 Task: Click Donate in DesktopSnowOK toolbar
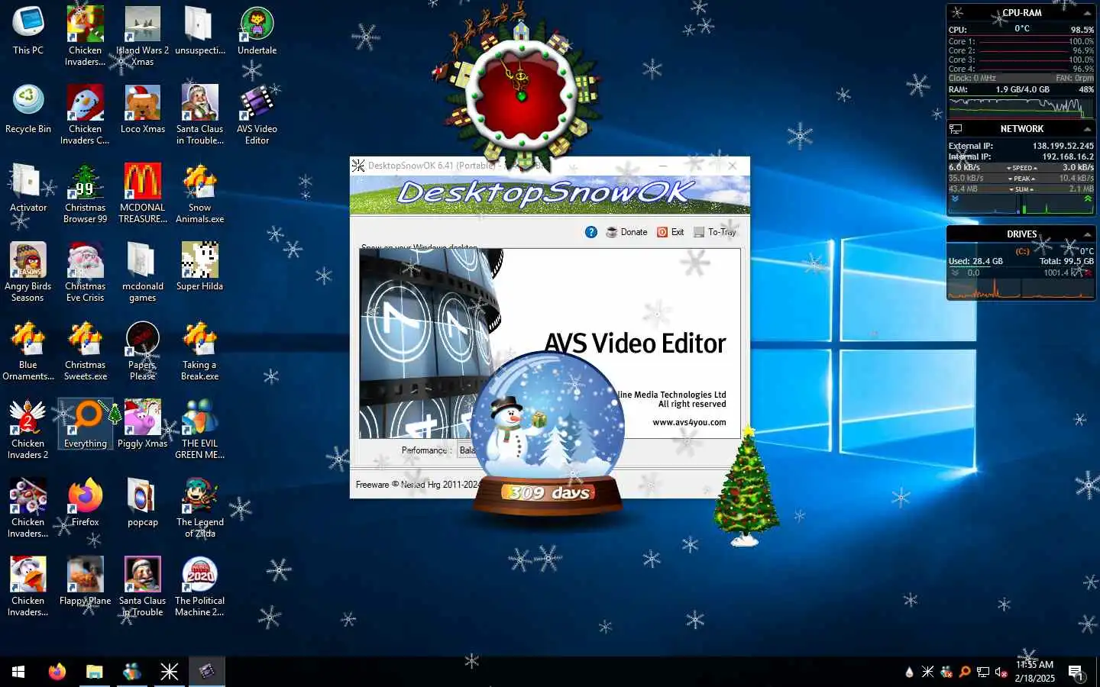626,232
